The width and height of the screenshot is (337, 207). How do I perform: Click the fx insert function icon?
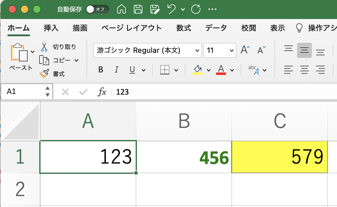click(102, 91)
